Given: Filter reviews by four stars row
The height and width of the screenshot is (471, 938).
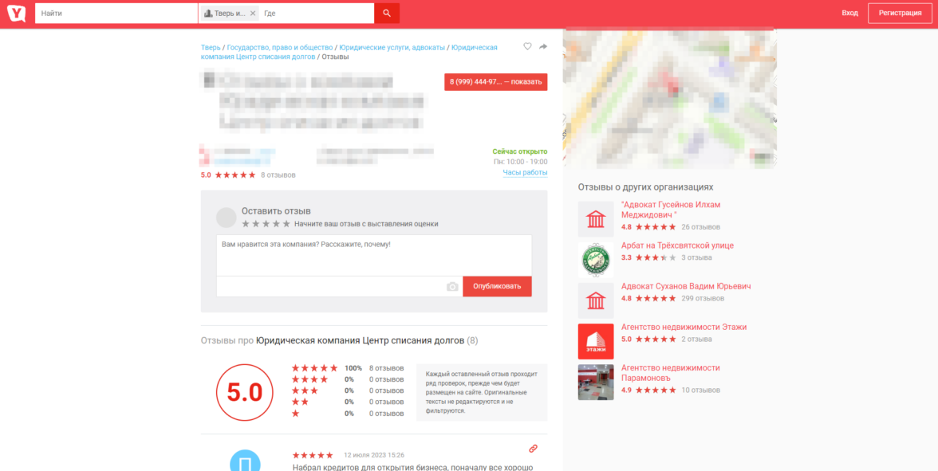Looking at the screenshot, I should (348, 379).
